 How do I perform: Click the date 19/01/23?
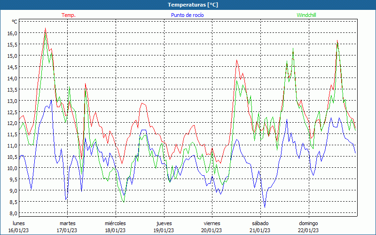pyautogui.click(x=164, y=230)
